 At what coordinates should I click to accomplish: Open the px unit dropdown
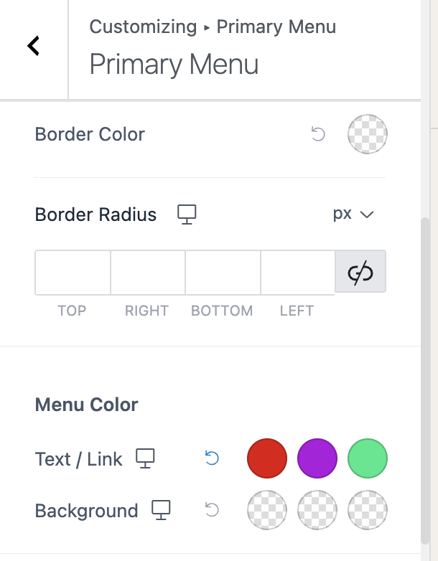354,214
